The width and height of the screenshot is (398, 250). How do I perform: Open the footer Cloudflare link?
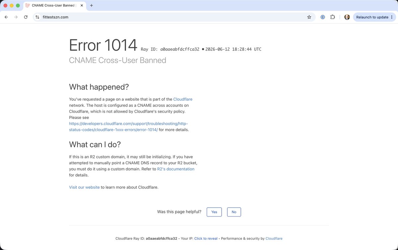[x=274, y=238]
